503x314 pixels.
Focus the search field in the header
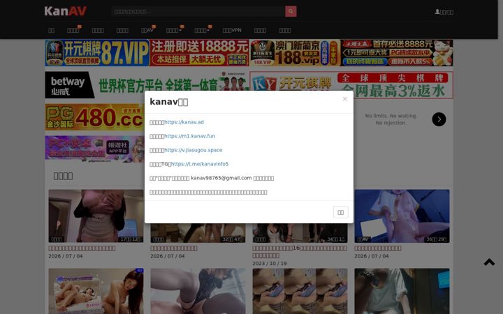click(198, 12)
